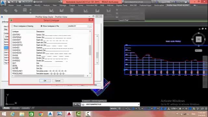This screenshot has width=208, height=117.
Task: Click the Windows Start button
Action: (x=4, y=114)
